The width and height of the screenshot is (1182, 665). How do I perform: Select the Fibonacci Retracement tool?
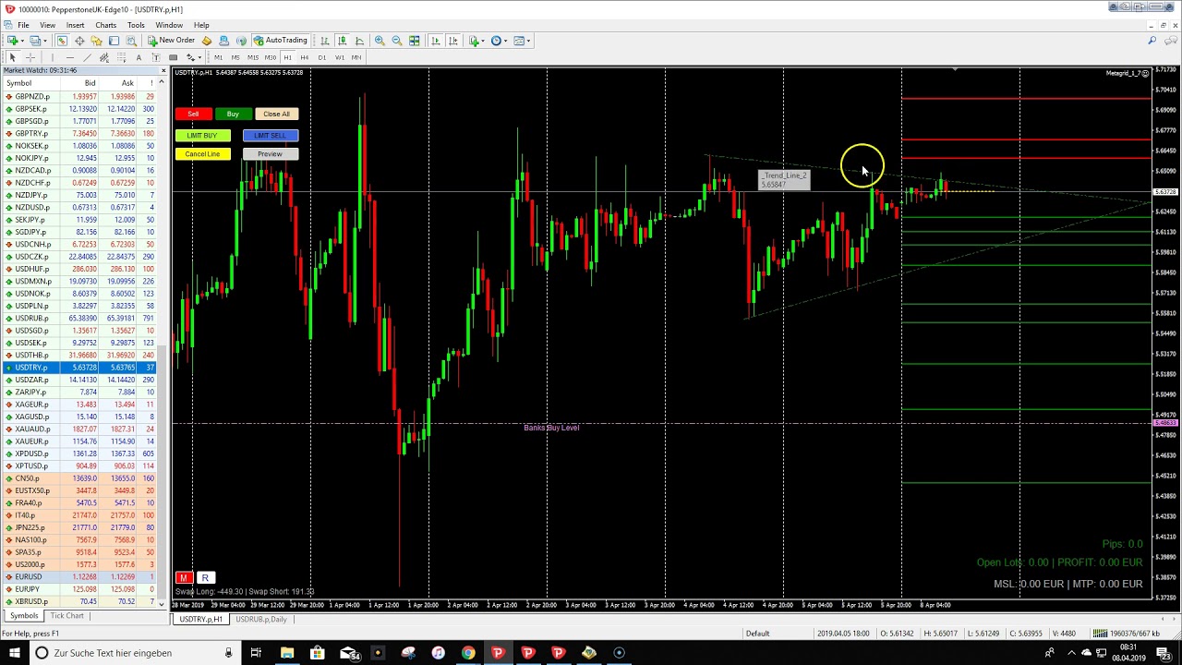click(121, 57)
